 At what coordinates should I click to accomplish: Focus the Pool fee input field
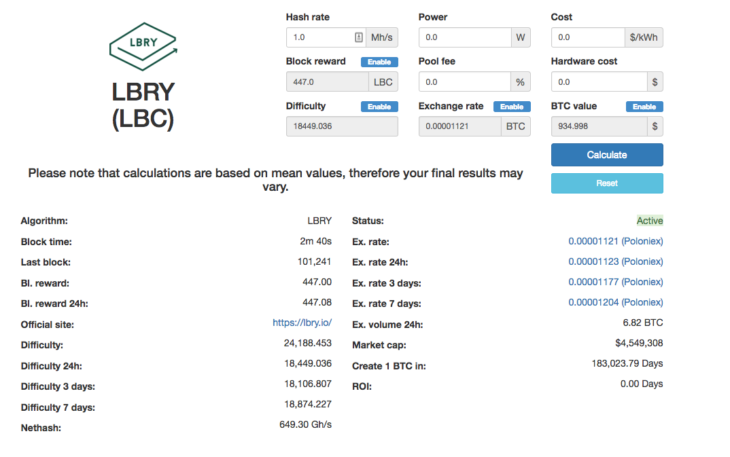pos(465,81)
